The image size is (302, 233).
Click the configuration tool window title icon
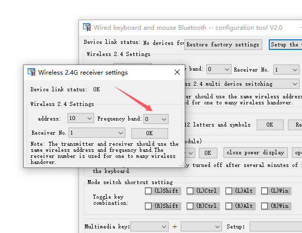tap(87, 27)
